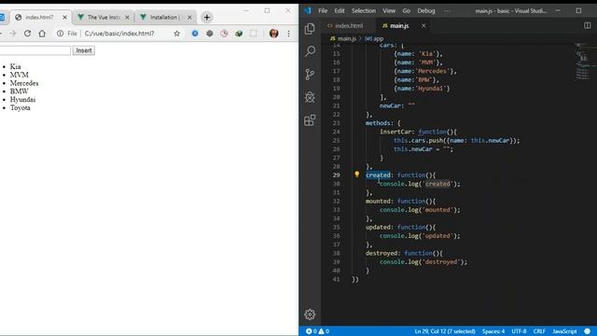View site information icon in address bar
This screenshot has width=597, height=336.
(60, 34)
